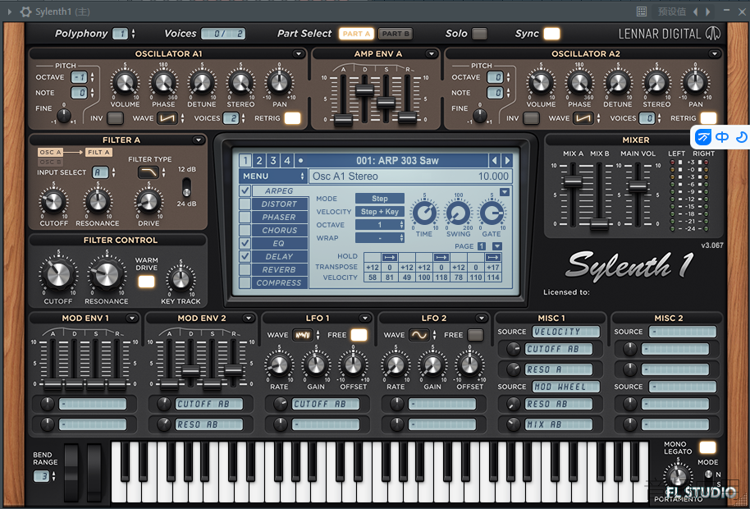Go to next preset in title bar

click(708, 11)
